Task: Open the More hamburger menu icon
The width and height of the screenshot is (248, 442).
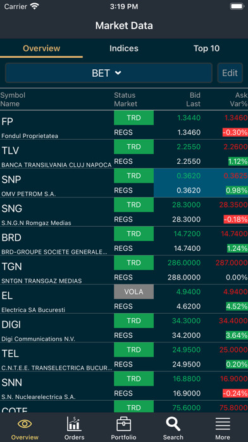Action: 223,424
